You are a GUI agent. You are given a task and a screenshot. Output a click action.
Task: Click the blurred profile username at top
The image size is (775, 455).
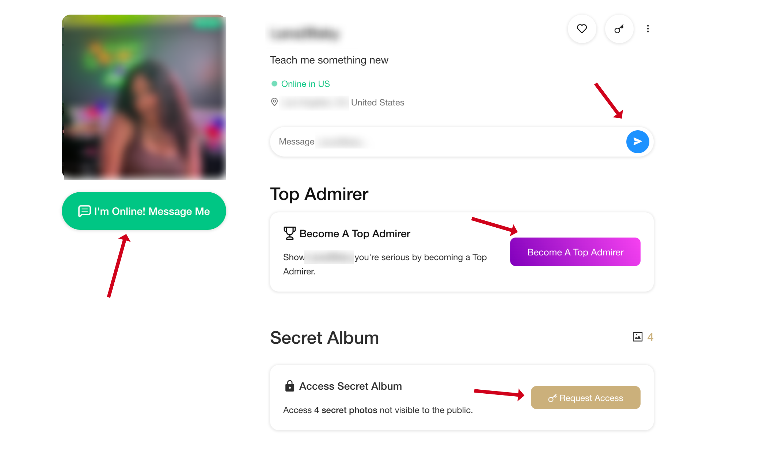point(304,34)
